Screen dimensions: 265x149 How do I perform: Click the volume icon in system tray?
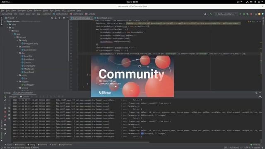tap(251, 2)
